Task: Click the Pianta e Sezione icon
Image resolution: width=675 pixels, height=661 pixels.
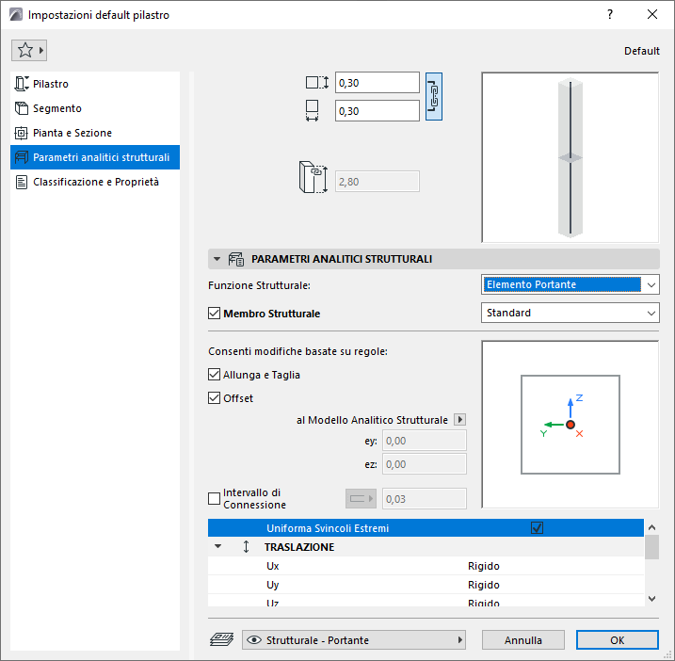Action: pos(21,133)
